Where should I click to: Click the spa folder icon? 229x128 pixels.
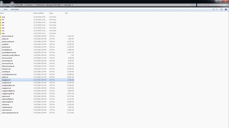tap(1, 33)
